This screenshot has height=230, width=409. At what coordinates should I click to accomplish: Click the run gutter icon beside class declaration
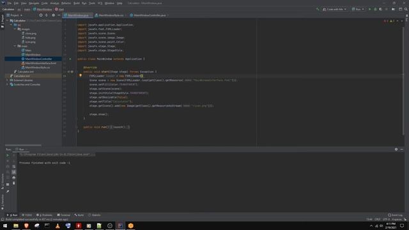[70, 59]
